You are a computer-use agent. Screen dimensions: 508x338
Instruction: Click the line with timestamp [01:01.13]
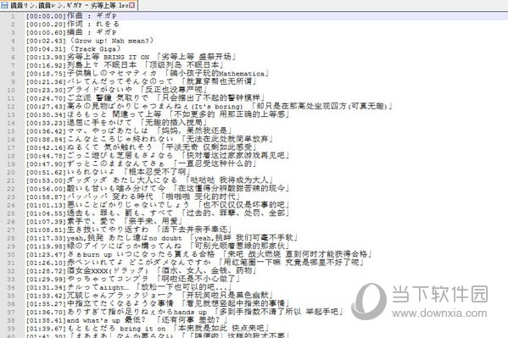pos(158,205)
